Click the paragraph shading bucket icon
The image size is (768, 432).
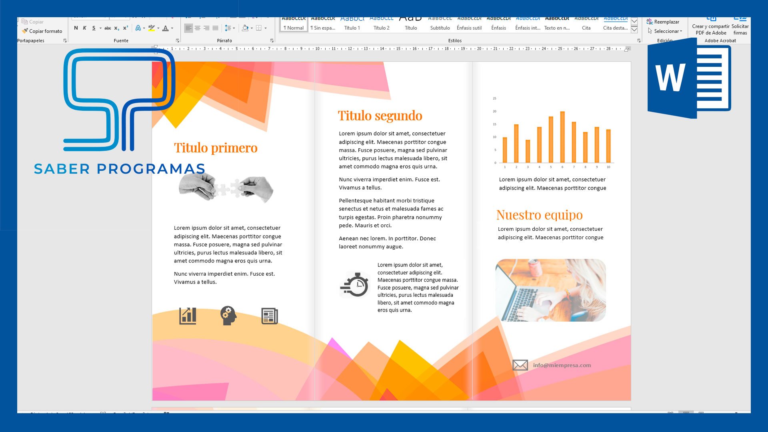pos(245,28)
